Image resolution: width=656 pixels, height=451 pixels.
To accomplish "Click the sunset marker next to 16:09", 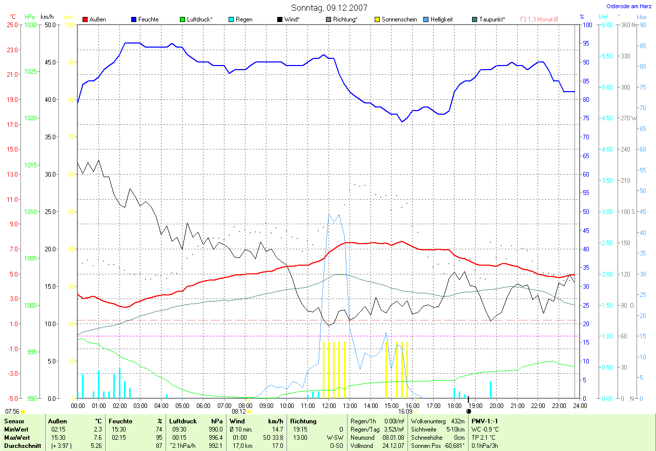I will tap(416, 411).
